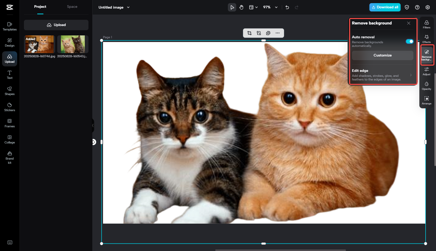
Task: Select the Hand tool for panning
Action: click(x=241, y=7)
